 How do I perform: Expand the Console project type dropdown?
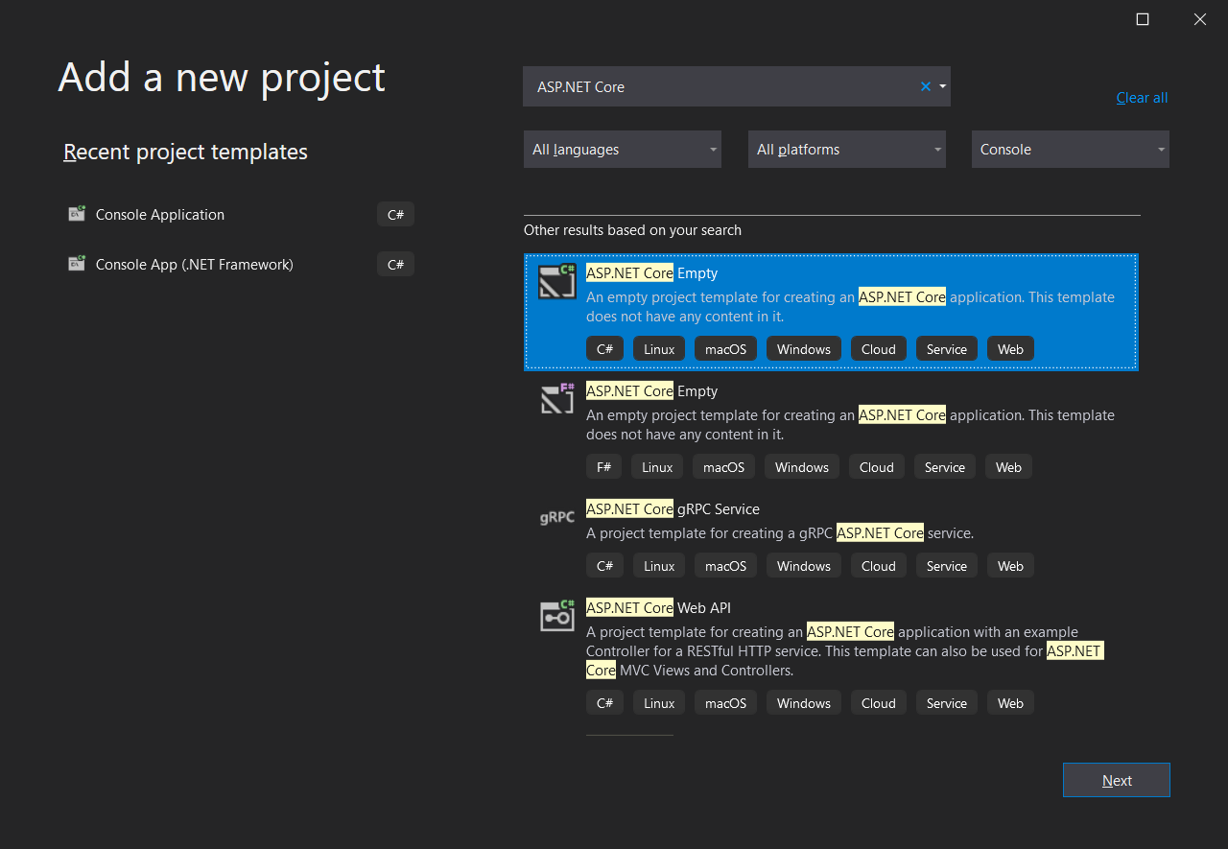pos(1070,150)
